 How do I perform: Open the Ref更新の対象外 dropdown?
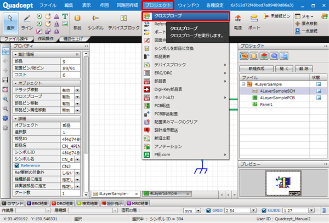point(77,173)
